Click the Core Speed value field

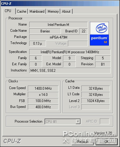pos(43,88)
